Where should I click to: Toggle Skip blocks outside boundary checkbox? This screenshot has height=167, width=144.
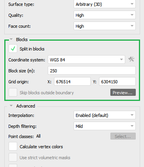[13, 92]
